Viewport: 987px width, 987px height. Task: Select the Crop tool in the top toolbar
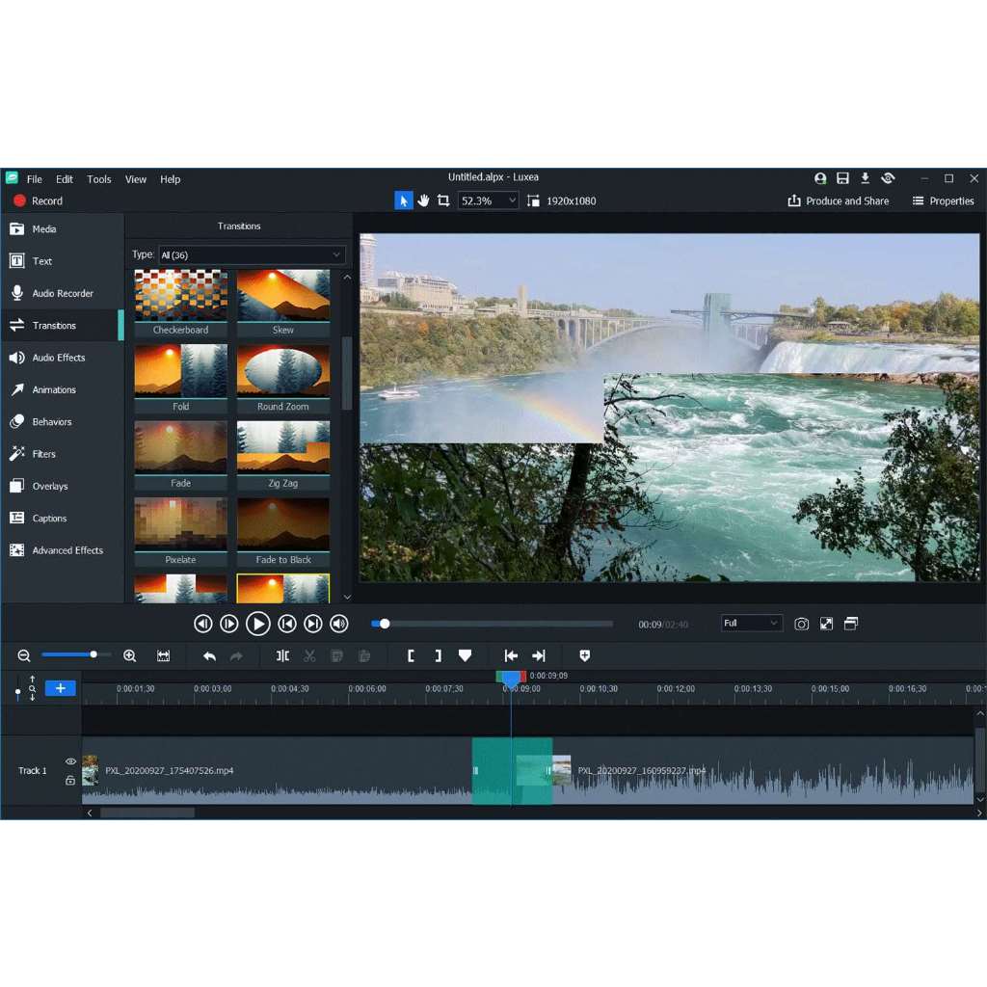(443, 200)
